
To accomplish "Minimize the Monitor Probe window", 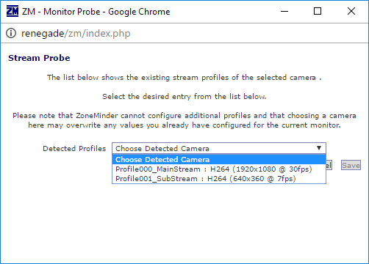I will [x=284, y=11].
